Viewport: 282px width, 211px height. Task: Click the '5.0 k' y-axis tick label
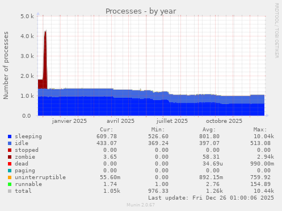(x=27, y=16)
